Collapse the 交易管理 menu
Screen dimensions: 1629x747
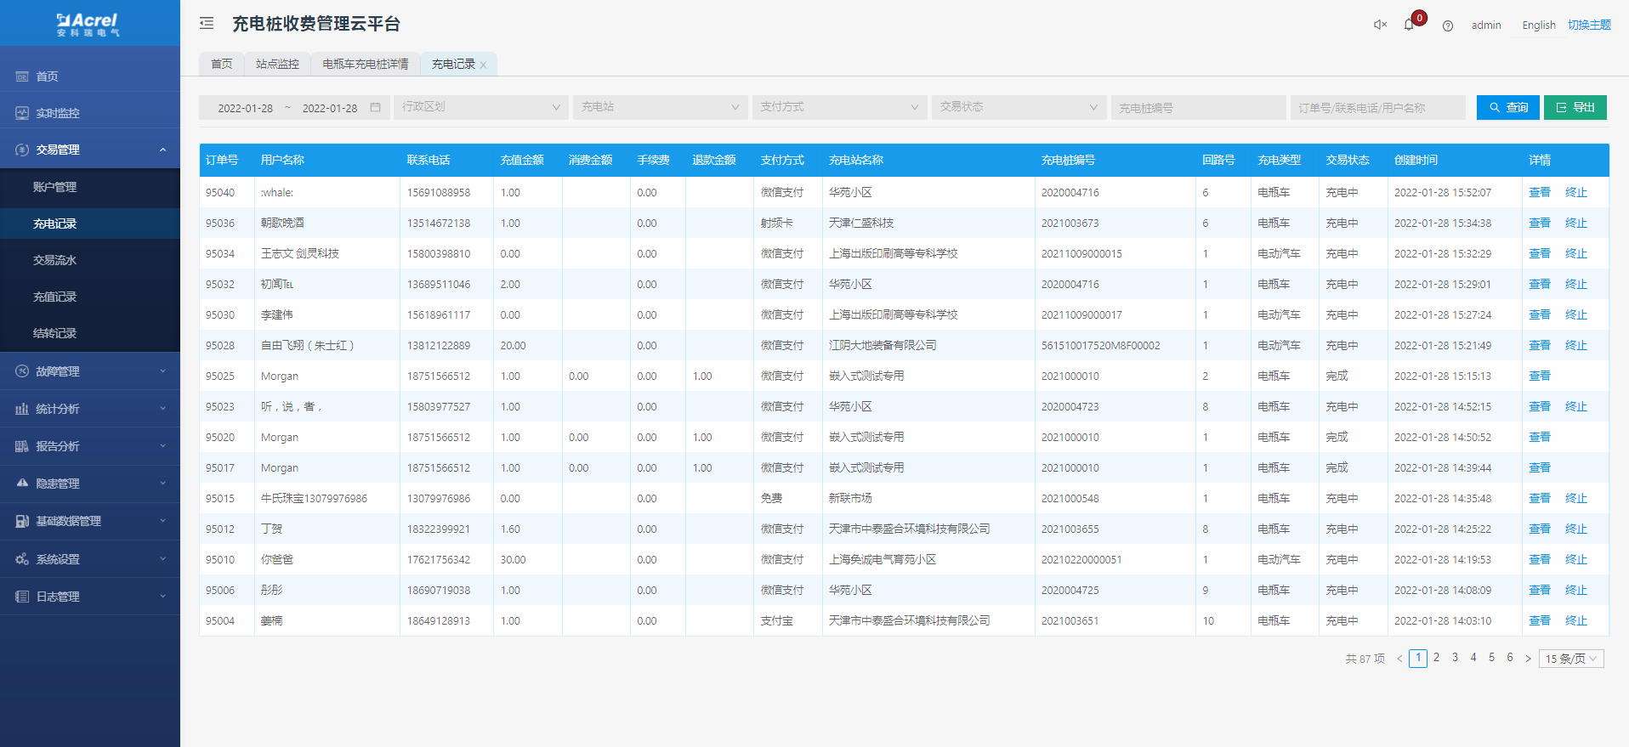point(162,150)
